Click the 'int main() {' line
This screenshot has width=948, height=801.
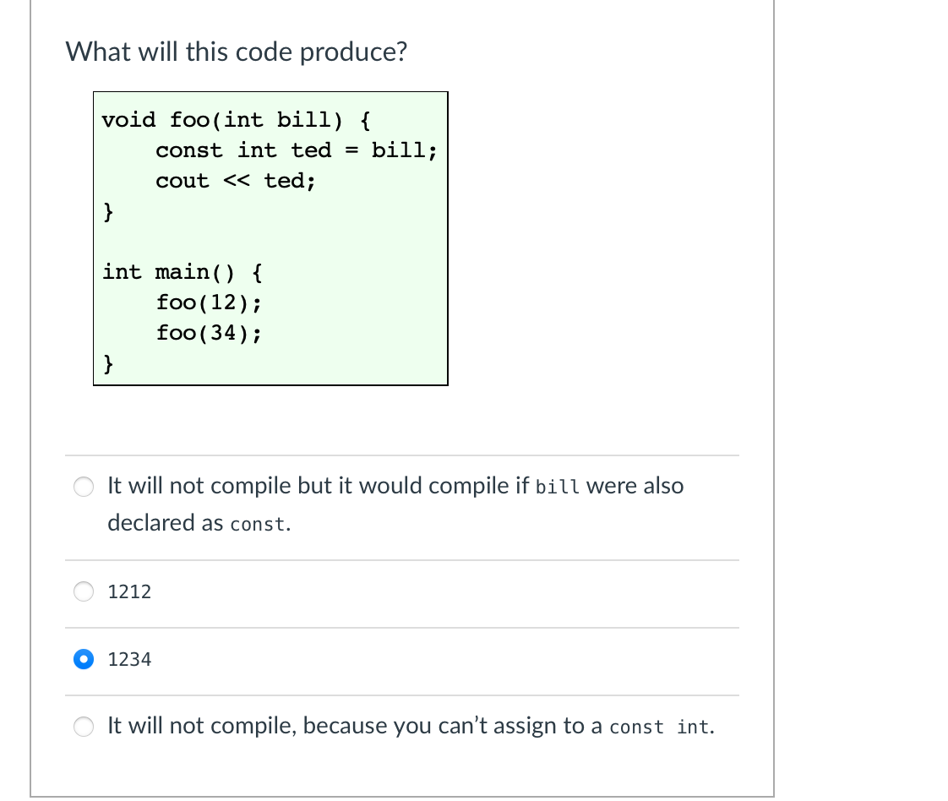(182, 271)
